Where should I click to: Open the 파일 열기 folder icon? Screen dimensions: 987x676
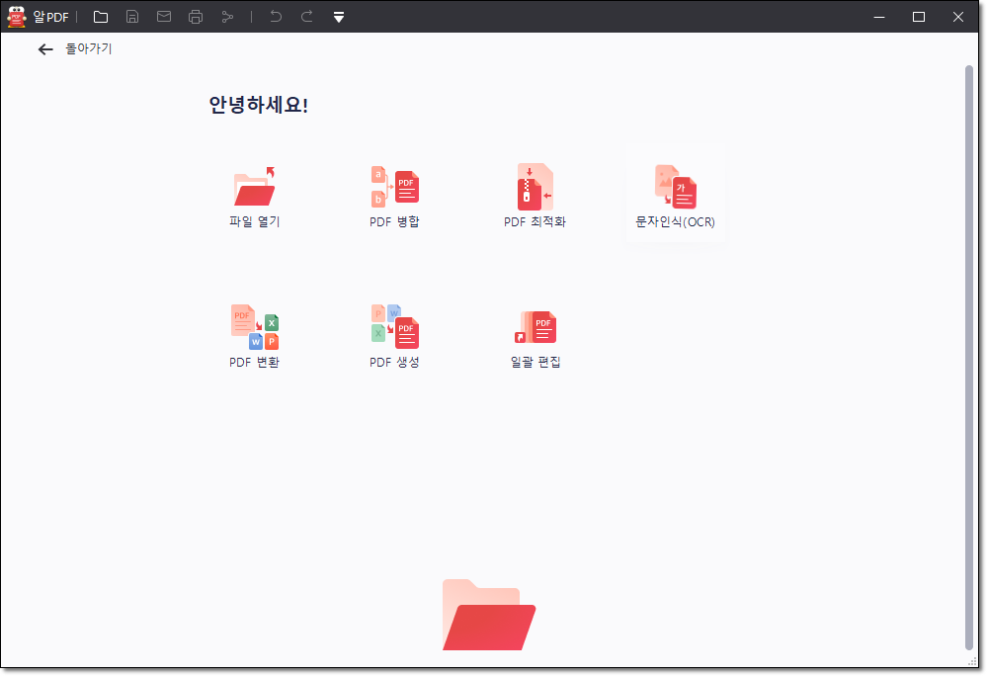pos(254,187)
